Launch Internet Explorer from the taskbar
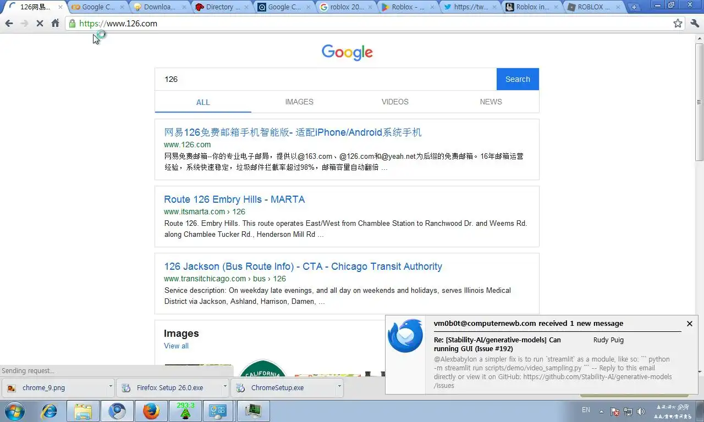This screenshot has height=422, width=704. [50, 411]
